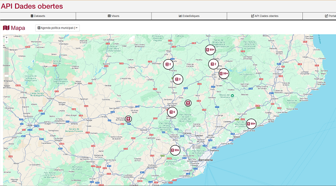Viewport: 336px width, 186px height.
Task: Switch to the Estadístiques tab
Action: 189,16
